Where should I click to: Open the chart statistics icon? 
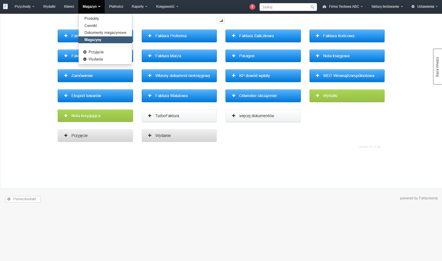221,21
